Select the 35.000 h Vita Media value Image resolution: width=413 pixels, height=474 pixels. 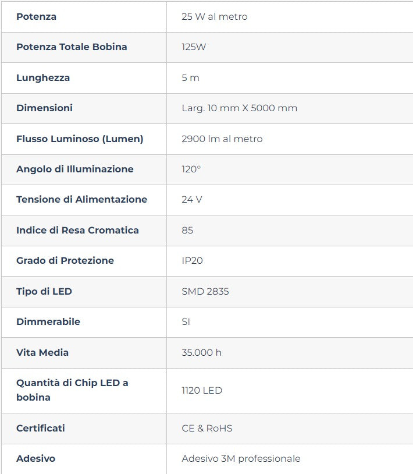click(x=201, y=352)
